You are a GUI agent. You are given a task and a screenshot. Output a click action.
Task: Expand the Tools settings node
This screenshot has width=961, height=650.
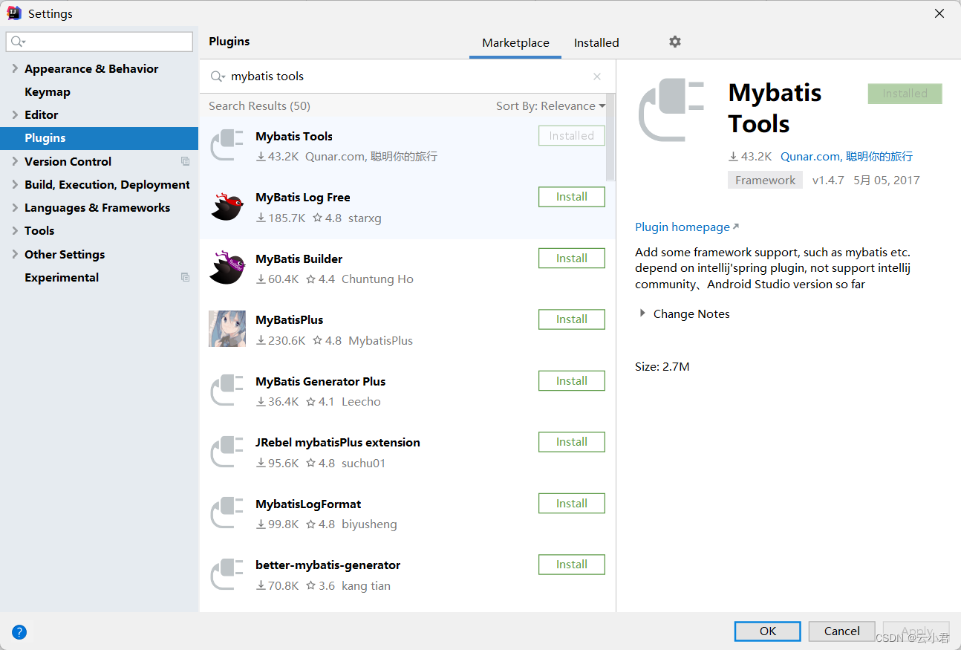pyautogui.click(x=15, y=230)
